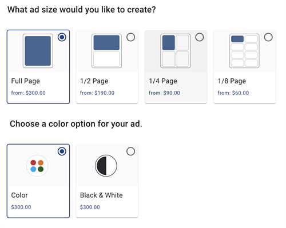Image resolution: width=286 pixels, height=228 pixels.
Task: Click the Black & White option label
Action: coord(101,195)
